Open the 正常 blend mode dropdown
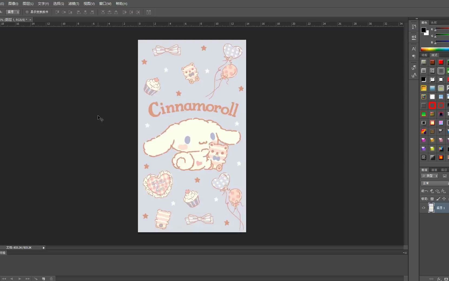Viewport: 449px width, 281px height. point(435,183)
